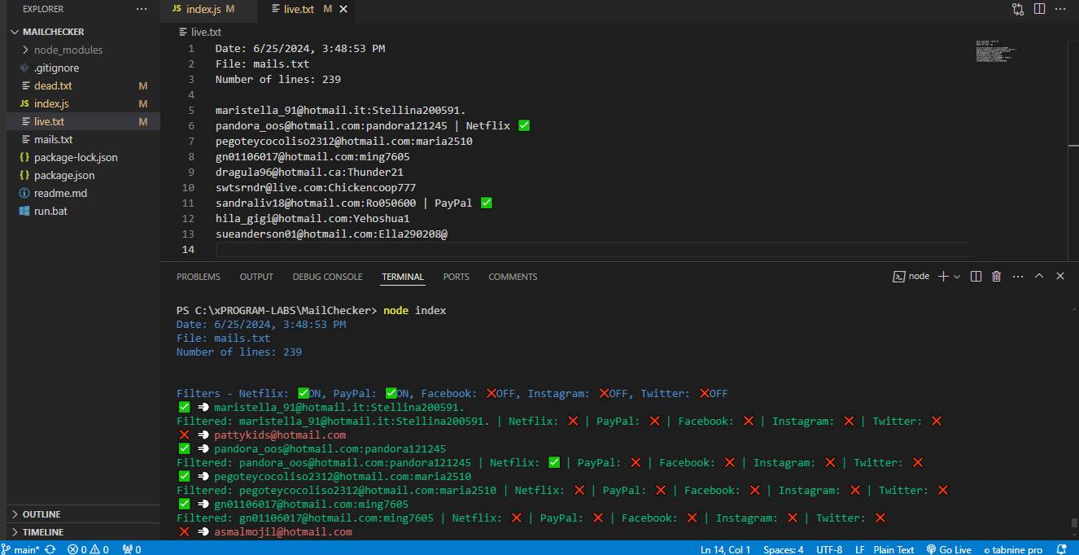Open the terminal launch profile dropdown arrow
This screenshot has height=555, width=1079.
pyautogui.click(x=957, y=277)
